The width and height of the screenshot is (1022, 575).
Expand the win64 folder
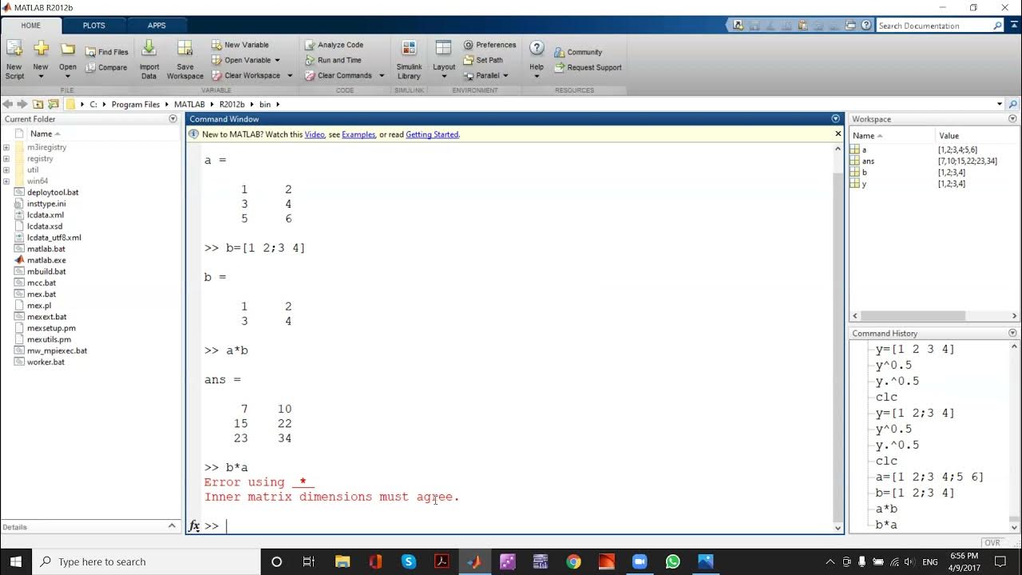[x=6, y=181]
